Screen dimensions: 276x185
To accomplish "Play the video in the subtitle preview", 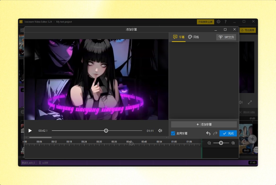I will (x=30, y=131).
